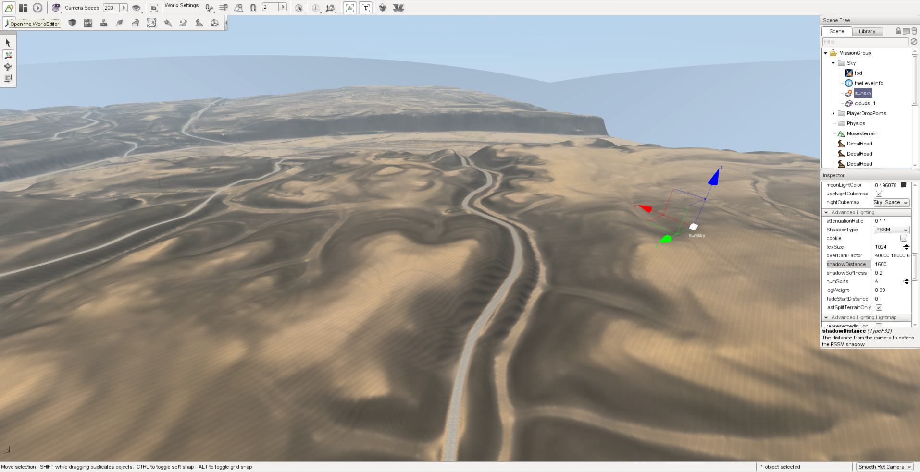Toggle snap to terrain icon
Image resolution: width=920 pixels, height=472 pixels.
pos(238,8)
